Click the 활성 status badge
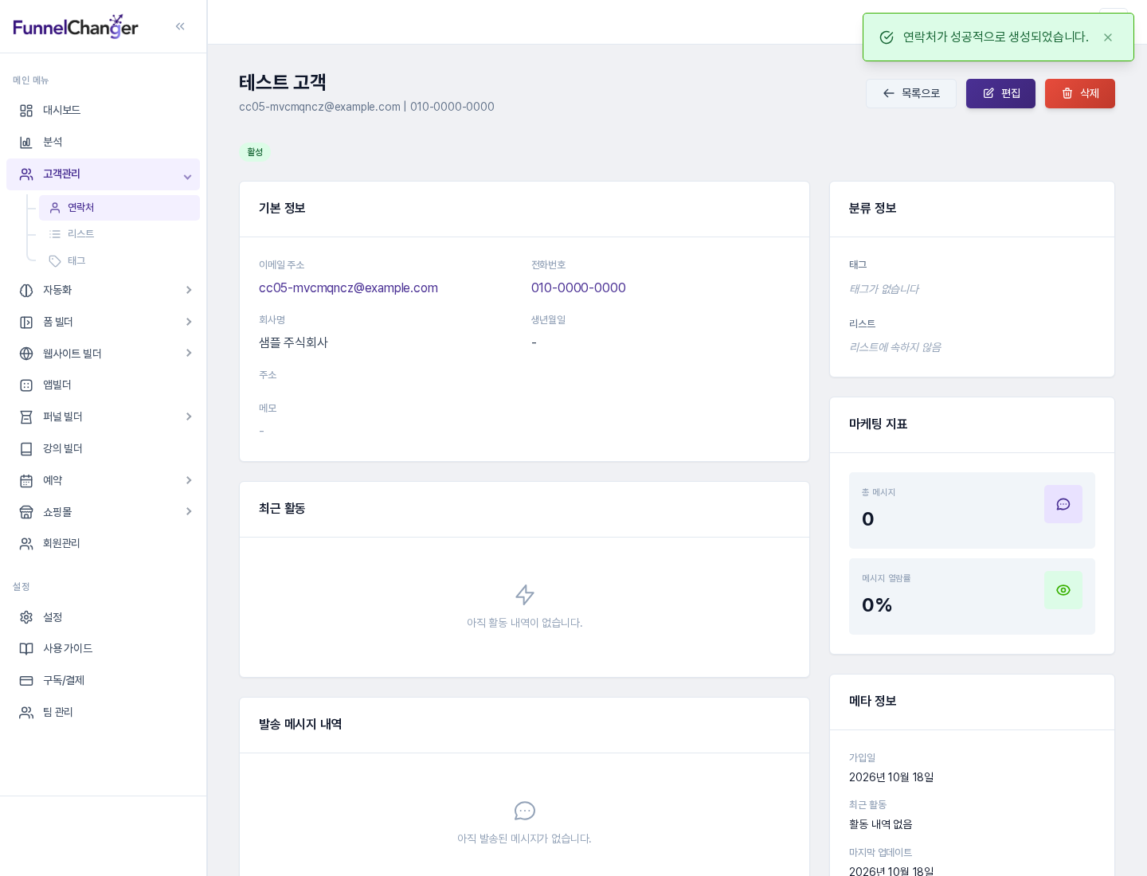1147x876 pixels. click(x=255, y=152)
